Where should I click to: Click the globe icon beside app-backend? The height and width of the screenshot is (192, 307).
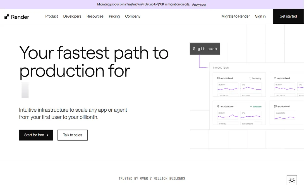click(218, 78)
